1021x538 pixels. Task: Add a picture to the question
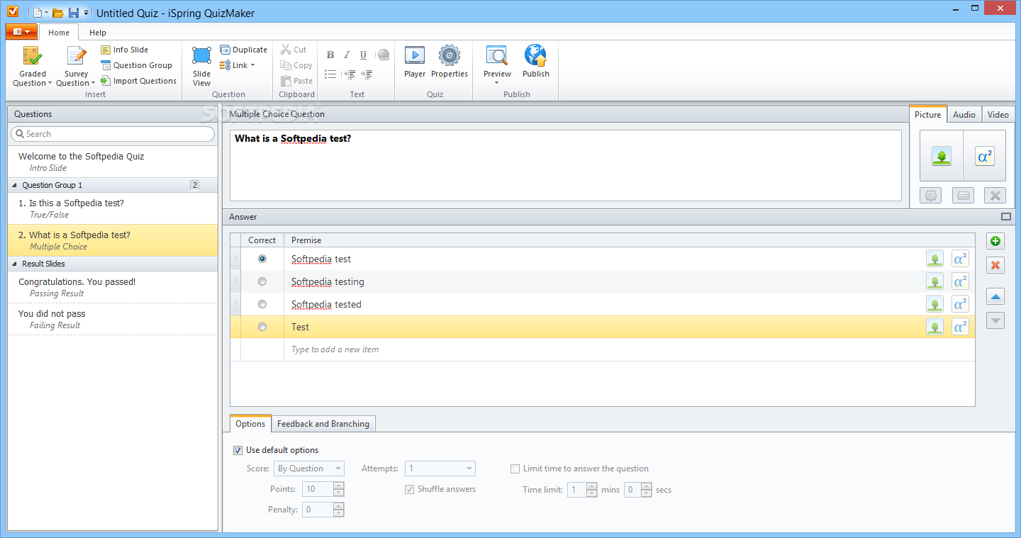[942, 157]
